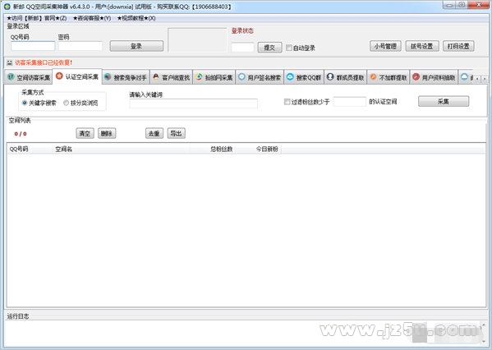Start collecting with the 采集 button

tap(444, 101)
